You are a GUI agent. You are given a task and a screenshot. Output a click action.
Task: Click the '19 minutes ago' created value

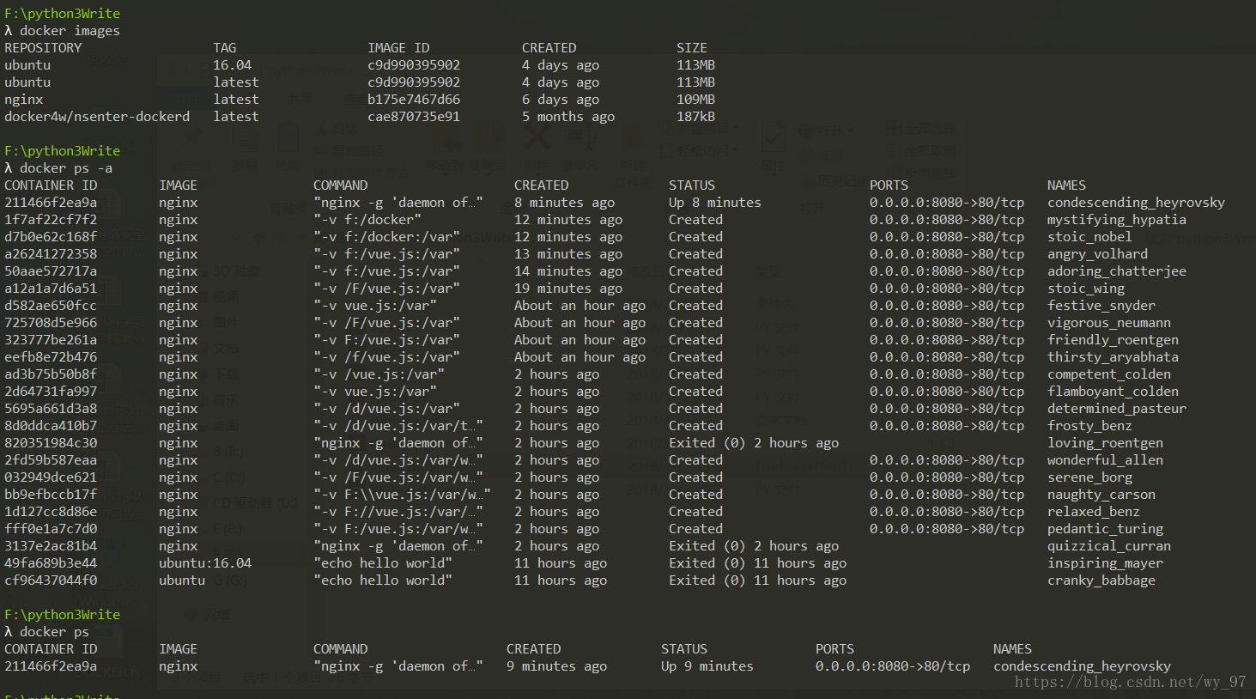click(568, 289)
